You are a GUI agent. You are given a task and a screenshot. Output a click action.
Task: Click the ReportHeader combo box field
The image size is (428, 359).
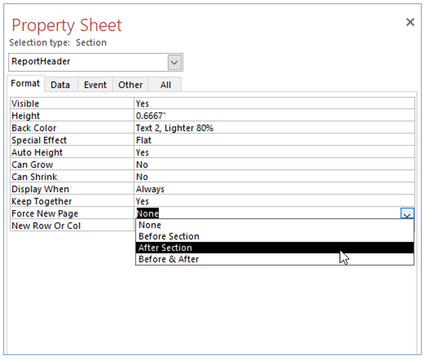point(95,62)
